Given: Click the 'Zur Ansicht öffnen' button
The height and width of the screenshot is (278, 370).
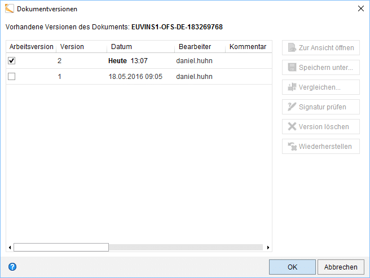Looking at the screenshot, I should click(321, 48).
